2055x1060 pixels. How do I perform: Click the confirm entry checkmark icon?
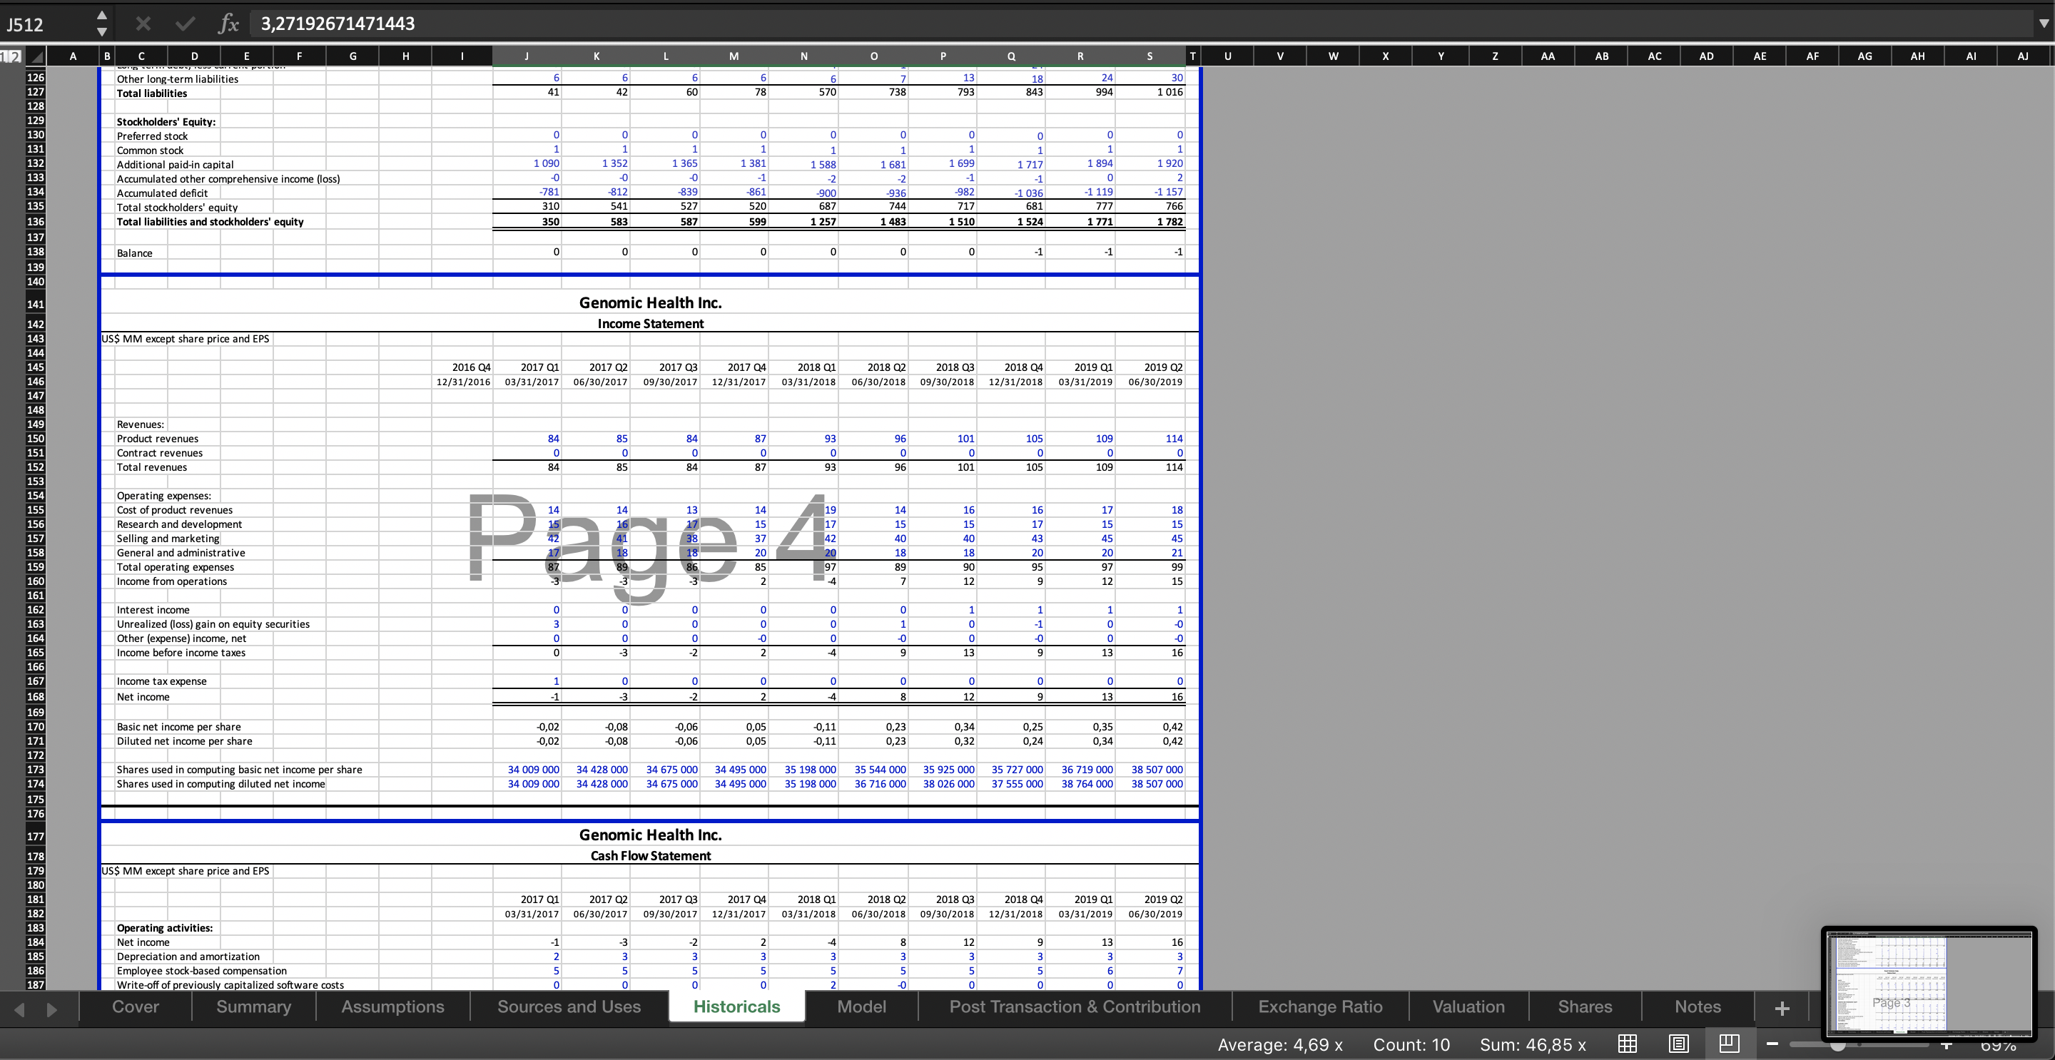185,24
